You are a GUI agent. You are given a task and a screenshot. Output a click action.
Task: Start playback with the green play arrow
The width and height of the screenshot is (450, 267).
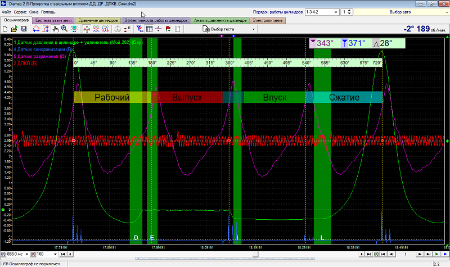pos(437,254)
